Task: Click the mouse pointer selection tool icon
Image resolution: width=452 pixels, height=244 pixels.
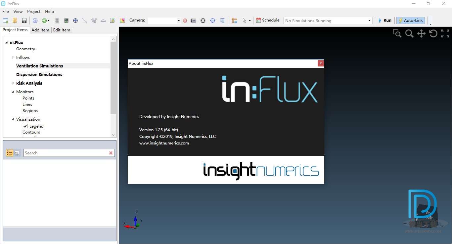Action: 244,20
